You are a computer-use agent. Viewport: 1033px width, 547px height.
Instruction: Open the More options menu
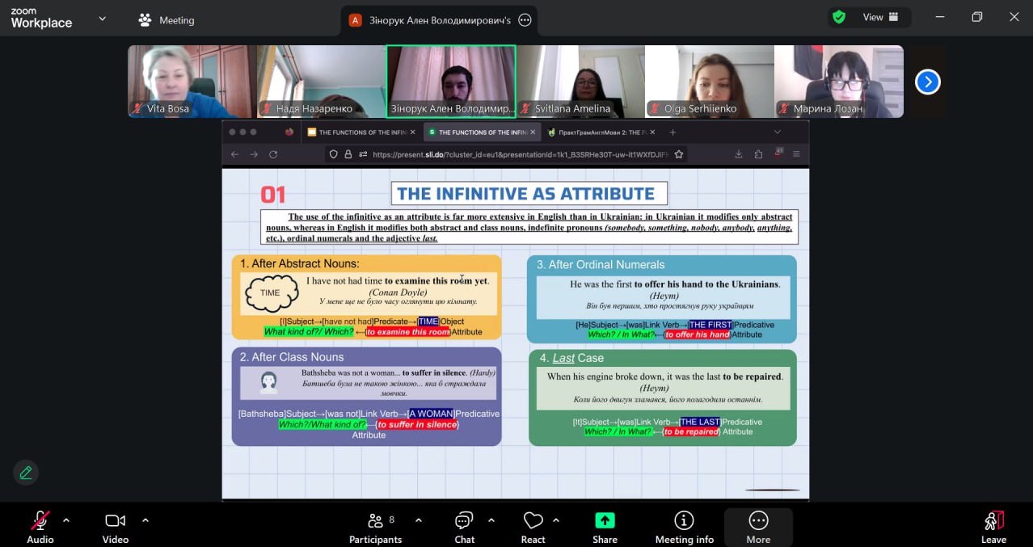[x=758, y=527]
